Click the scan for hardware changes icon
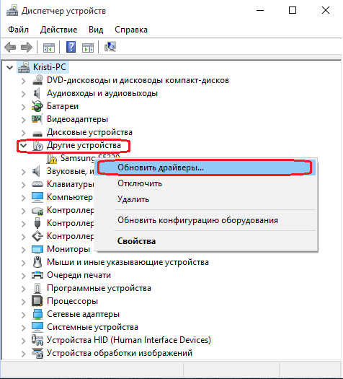Screen dimensions: 343x379 coord(110,47)
